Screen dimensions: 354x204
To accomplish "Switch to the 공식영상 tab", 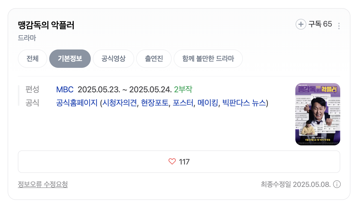I will pyautogui.click(x=113, y=58).
